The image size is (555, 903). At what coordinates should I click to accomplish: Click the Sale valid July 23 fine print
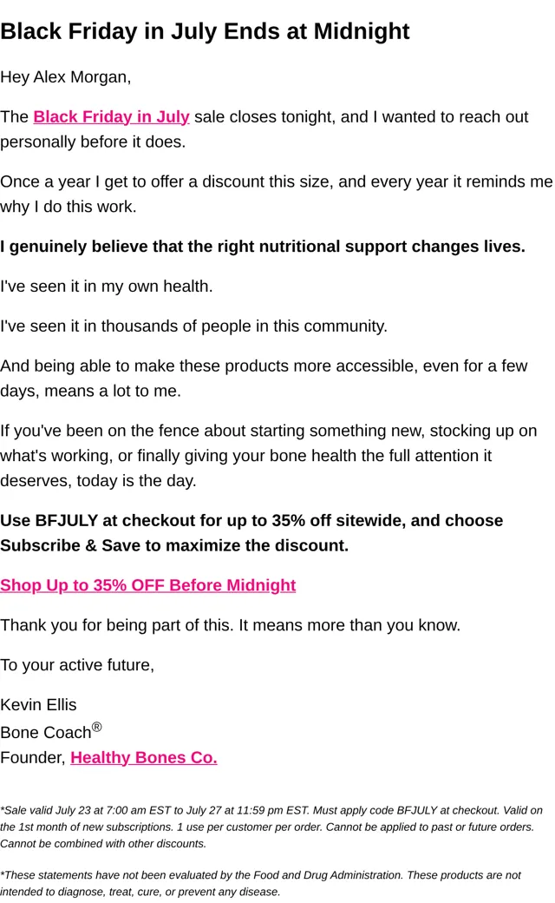271,827
